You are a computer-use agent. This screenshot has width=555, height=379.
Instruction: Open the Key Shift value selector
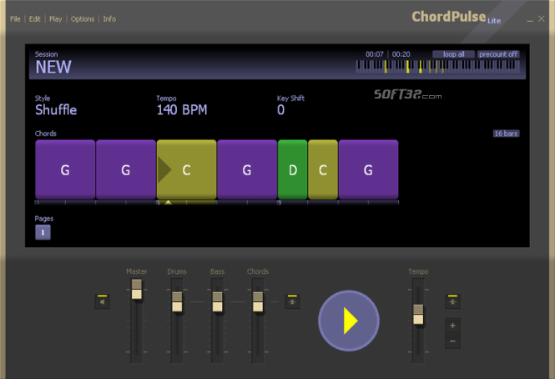[281, 110]
